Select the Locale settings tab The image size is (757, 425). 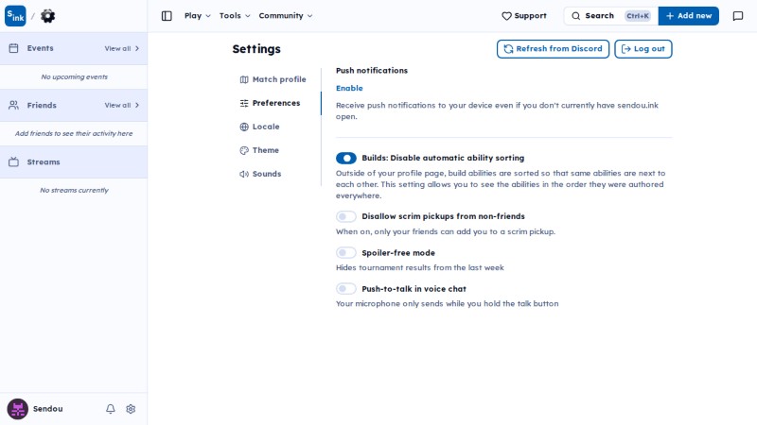(259, 127)
